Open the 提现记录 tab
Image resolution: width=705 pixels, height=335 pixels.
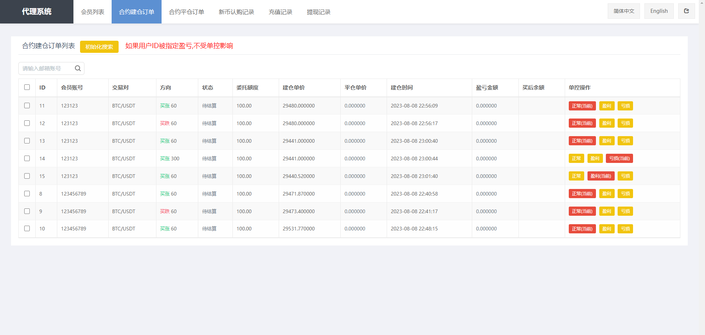(x=318, y=12)
